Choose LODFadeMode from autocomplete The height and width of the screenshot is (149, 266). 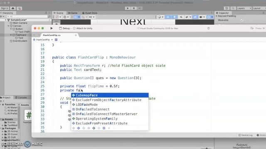click(x=110, y=105)
